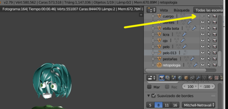Hide dientes with its eye icon
Screen dimensions: 228x109
point(203,22)
